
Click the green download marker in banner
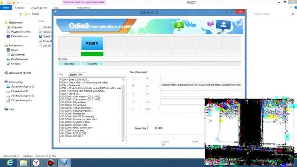tap(179, 26)
